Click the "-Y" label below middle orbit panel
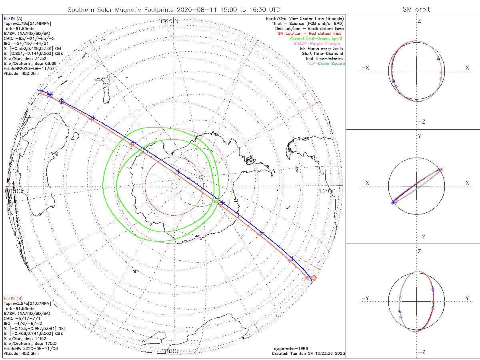Image resolution: width=480 pixels, height=360 pixels. [x=421, y=237]
